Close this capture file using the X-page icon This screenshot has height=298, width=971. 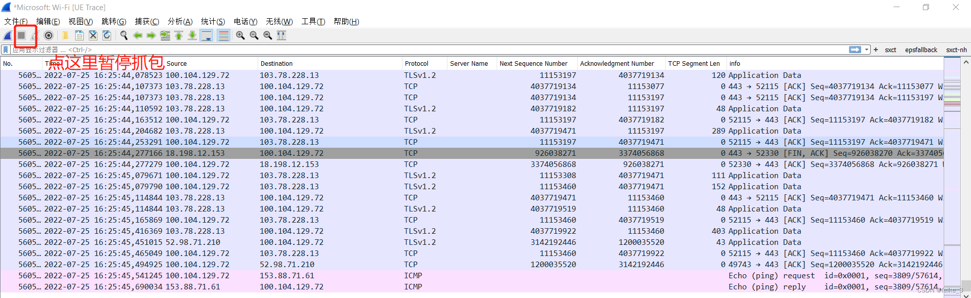click(93, 35)
